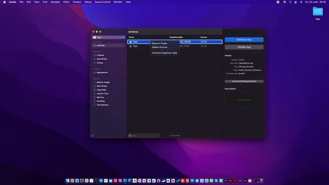Open the Apple menu
The image size is (329, 185).
point(5,2)
